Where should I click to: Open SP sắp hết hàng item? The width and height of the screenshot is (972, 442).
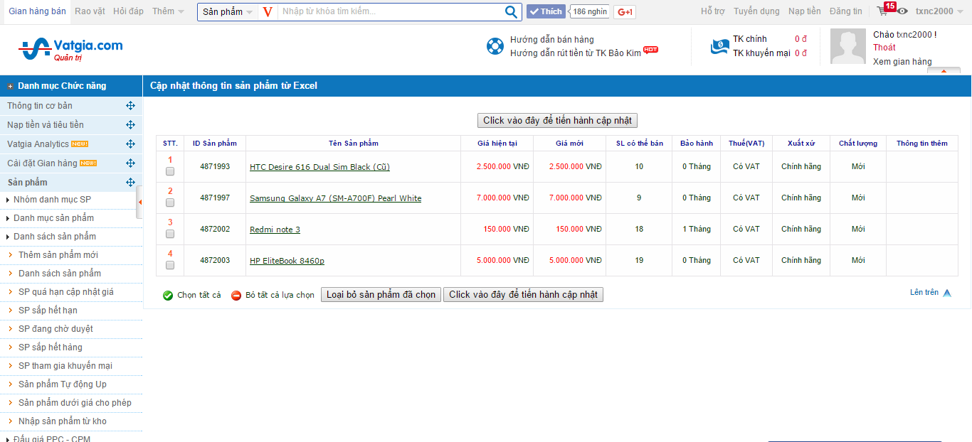[x=51, y=347]
